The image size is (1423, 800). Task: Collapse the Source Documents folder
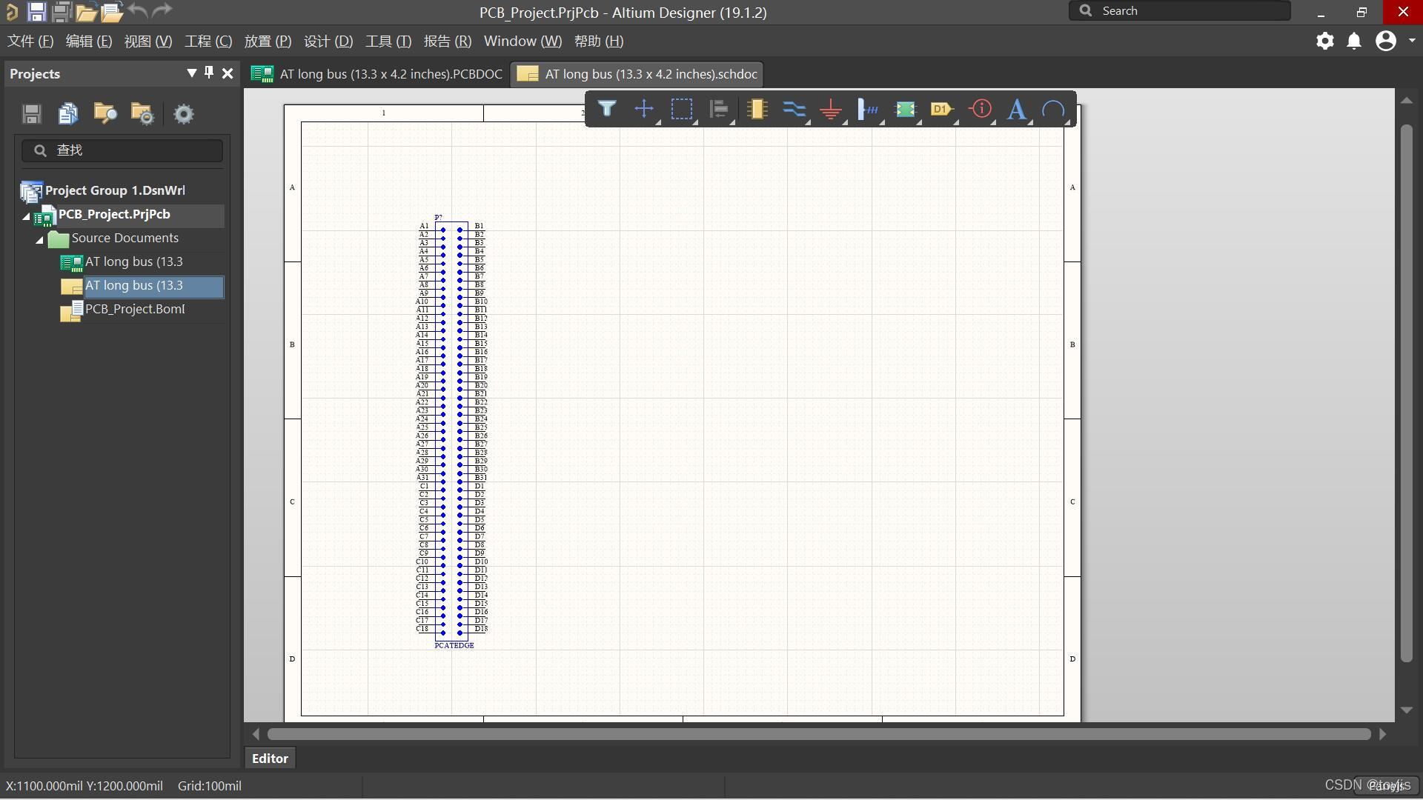click(x=40, y=239)
